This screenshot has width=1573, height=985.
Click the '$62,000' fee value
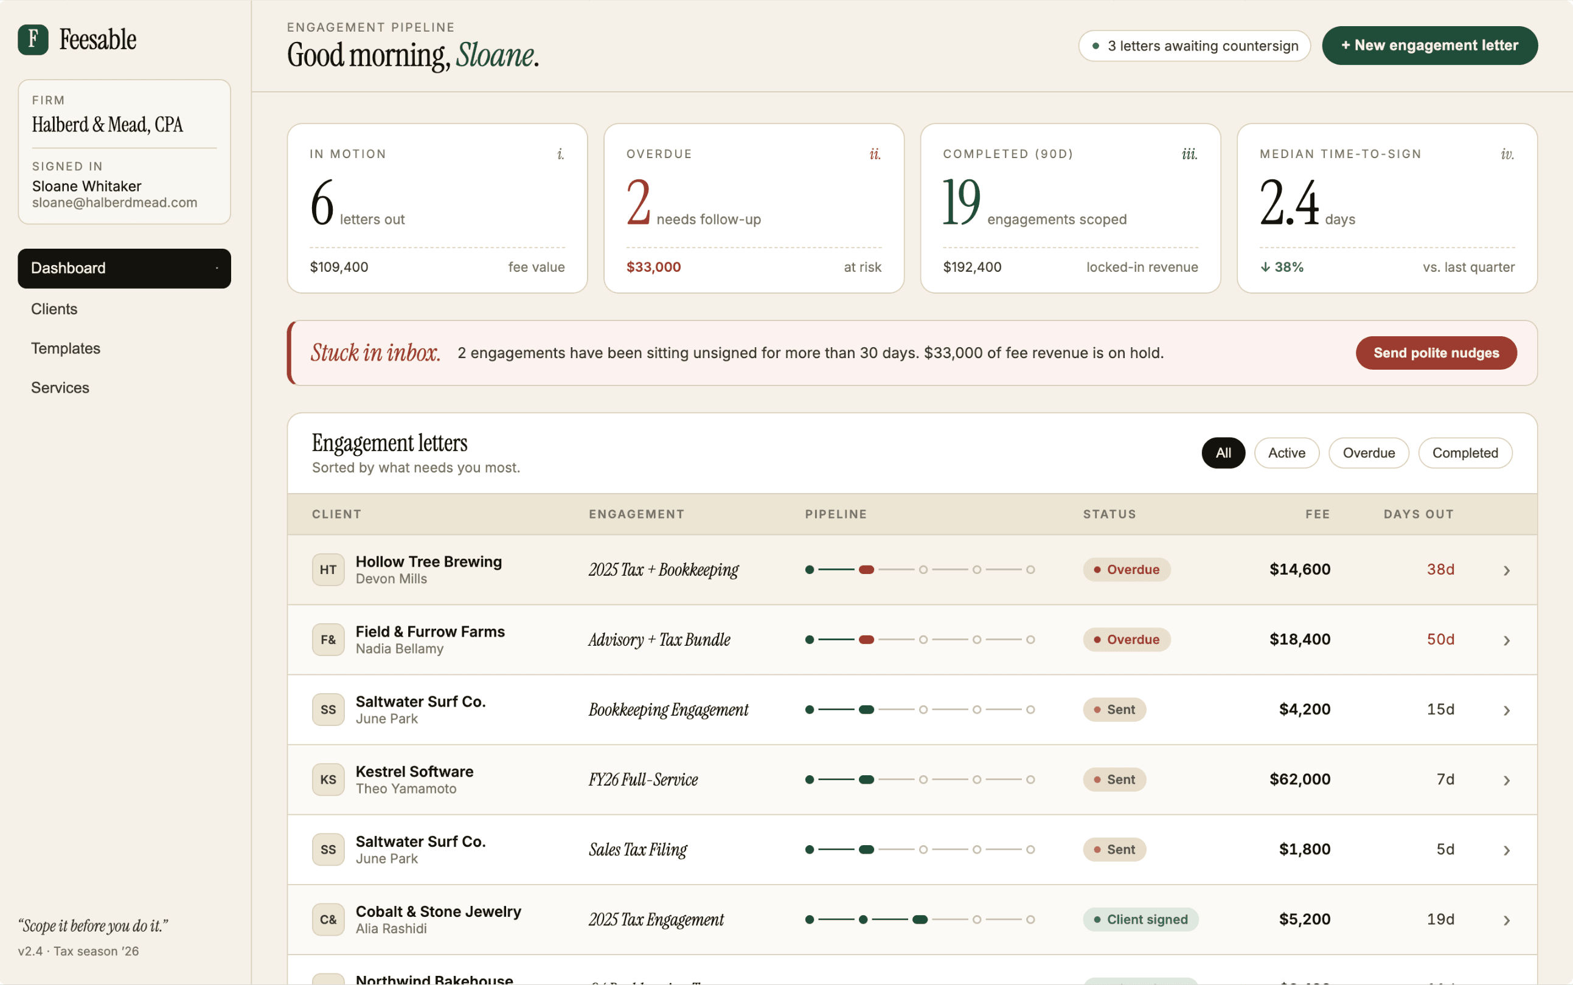1300,779
